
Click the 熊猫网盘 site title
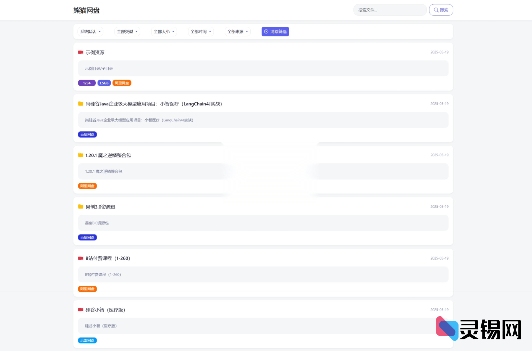86,10
